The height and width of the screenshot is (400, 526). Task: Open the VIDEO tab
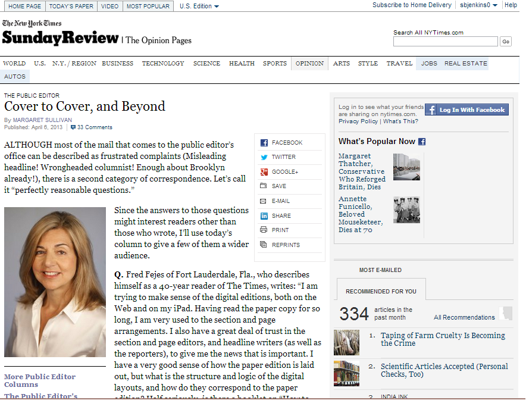(x=110, y=7)
